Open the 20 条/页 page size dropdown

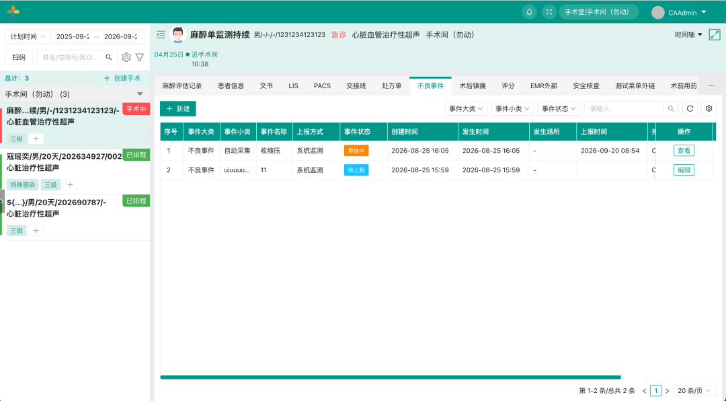(694, 391)
